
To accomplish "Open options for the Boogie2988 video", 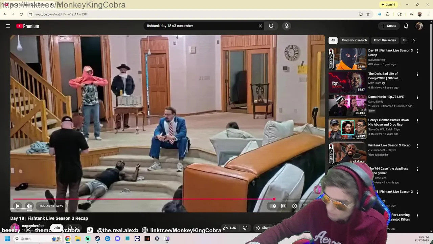I will click(x=417, y=74).
